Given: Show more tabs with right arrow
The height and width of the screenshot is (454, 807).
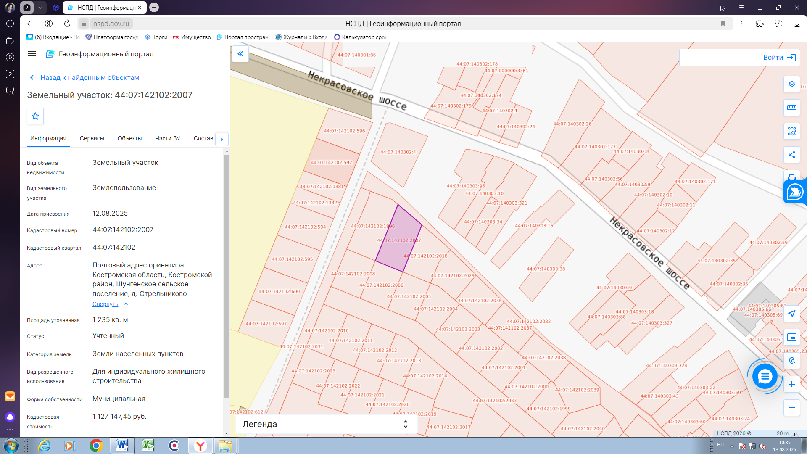Looking at the screenshot, I should (x=222, y=139).
